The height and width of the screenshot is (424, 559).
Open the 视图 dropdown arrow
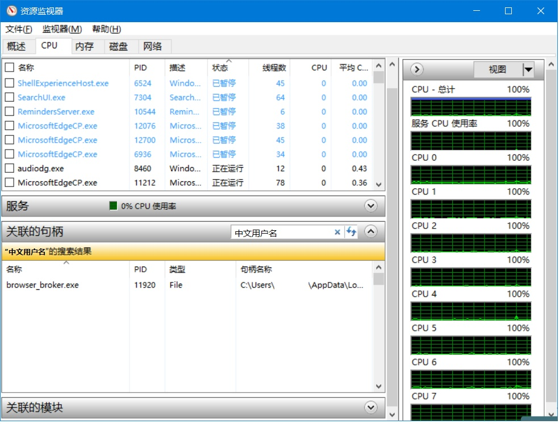click(528, 69)
